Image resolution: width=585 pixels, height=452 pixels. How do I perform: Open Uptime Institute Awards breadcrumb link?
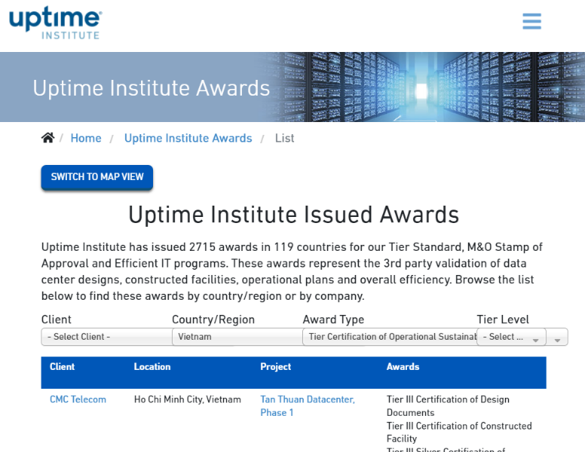click(x=188, y=138)
